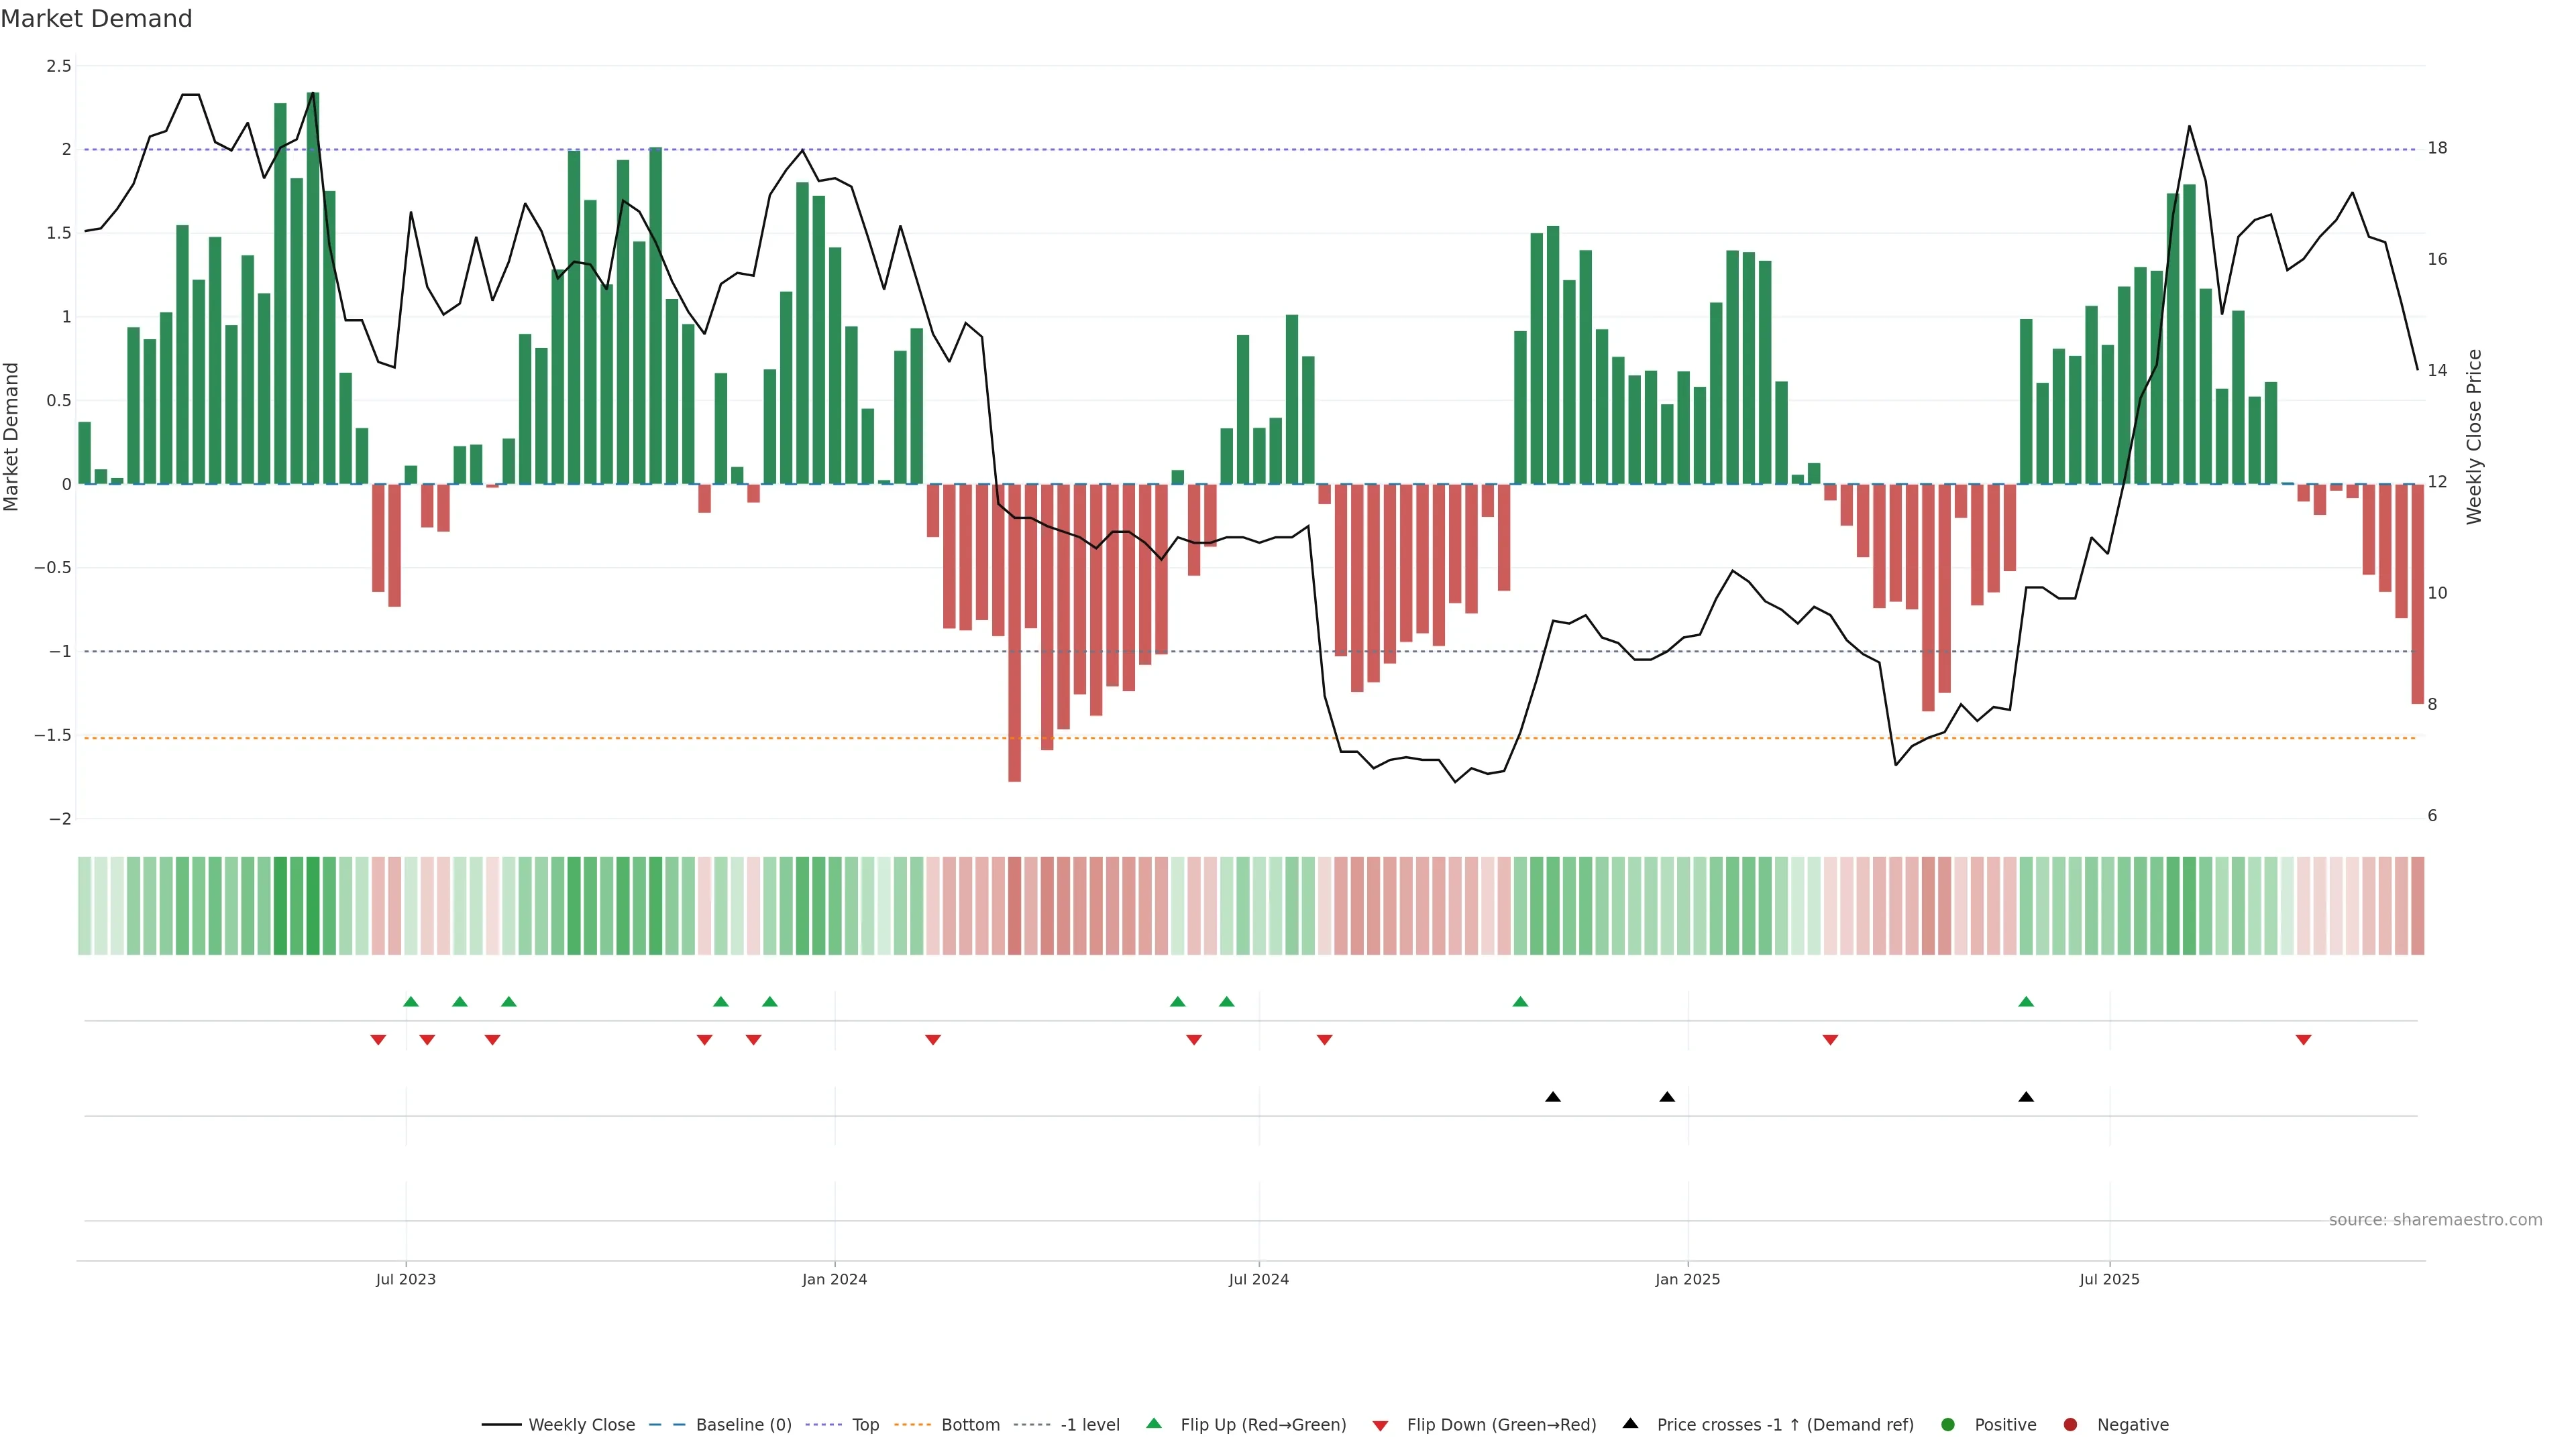Toggle the Top legend entry
This screenshot has height=1448, width=2576.
(865, 1424)
